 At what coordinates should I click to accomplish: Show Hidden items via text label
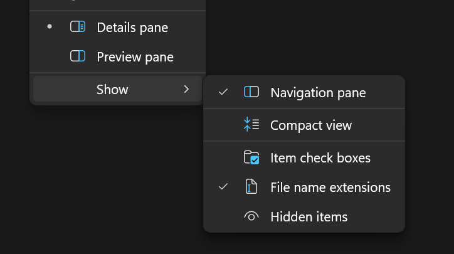pyautogui.click(x=309, y=217)
